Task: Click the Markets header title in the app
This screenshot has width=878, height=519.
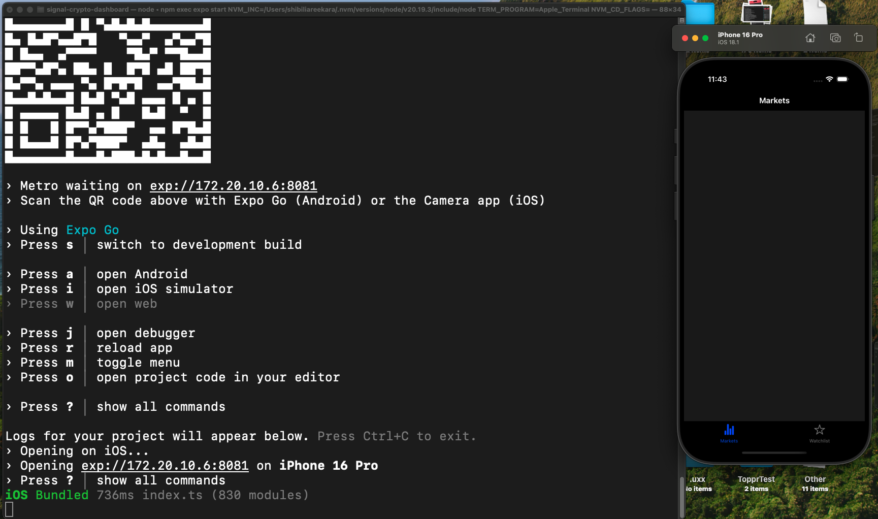Action: click(774, 101)
